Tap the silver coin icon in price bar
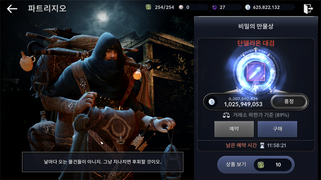321x180 pixels. pyautogui.click(x=211, y=102)
